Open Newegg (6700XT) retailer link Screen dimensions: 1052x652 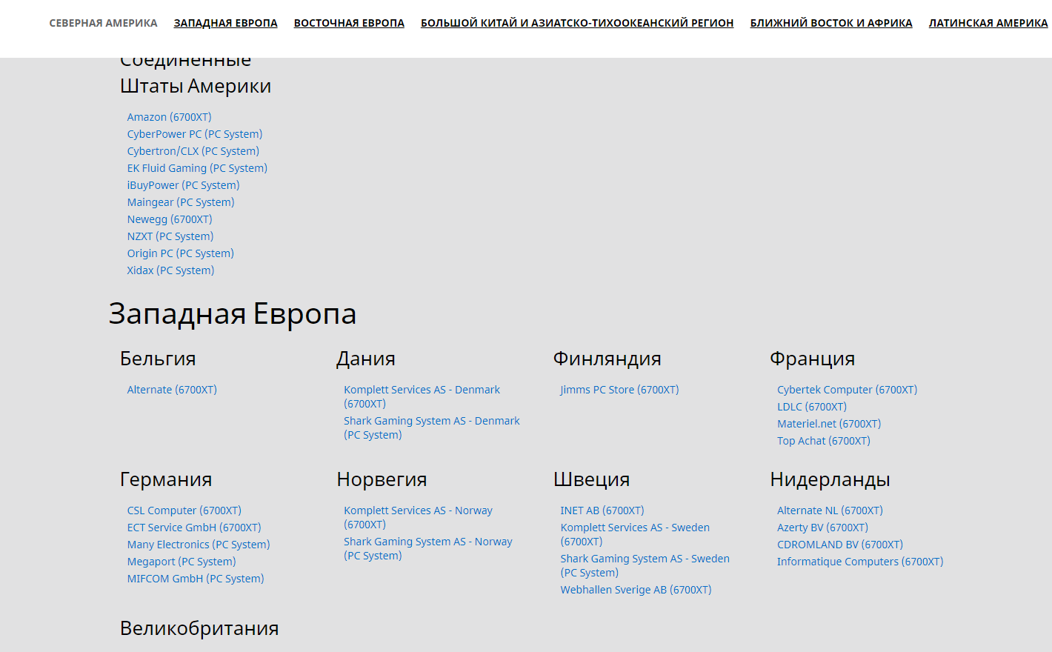click(170, 219)
